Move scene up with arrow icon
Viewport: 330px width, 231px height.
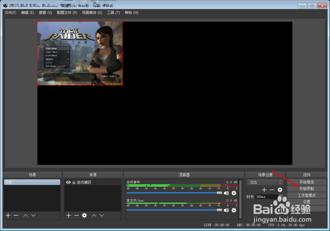[x=25, y=216]
